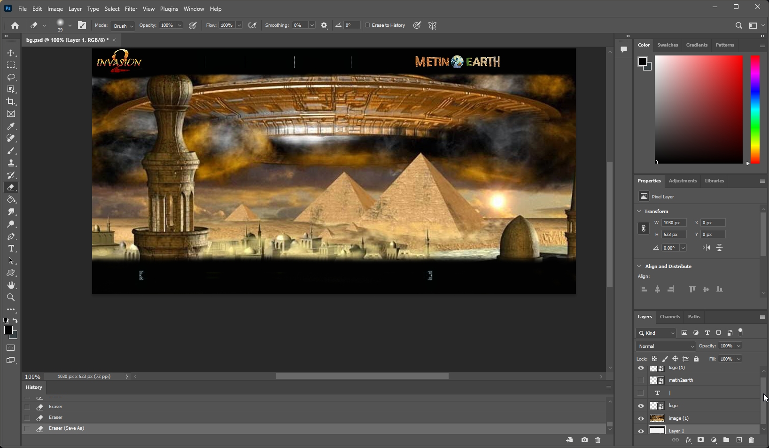Select the Eyedropper tool
The image size is (769, 448).
coord(11,126)
